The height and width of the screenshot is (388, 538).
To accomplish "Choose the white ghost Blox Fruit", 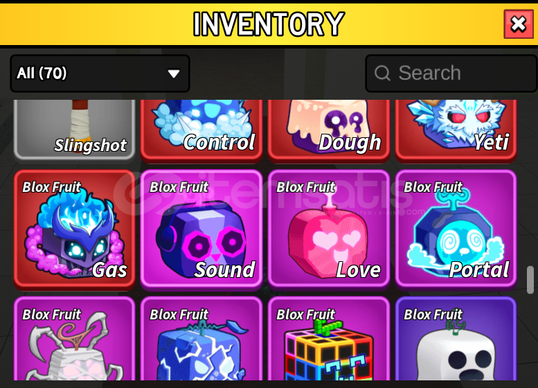I will [x=456, y=339].
